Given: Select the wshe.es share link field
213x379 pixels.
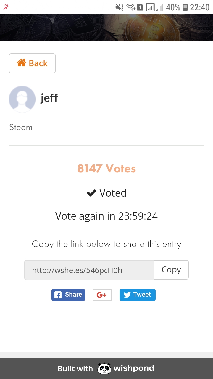Looking at the screenshot, I should click(89, 270).
